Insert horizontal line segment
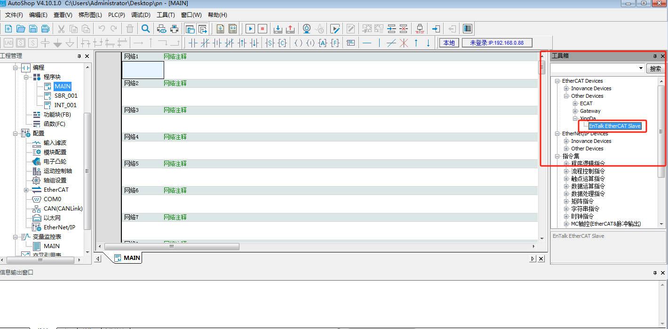The width and height of the screenshot is (668, 329). 367,43
